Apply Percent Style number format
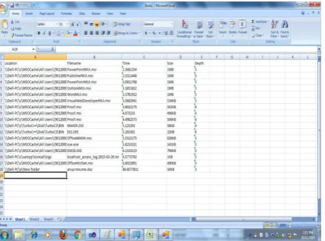 154,33
